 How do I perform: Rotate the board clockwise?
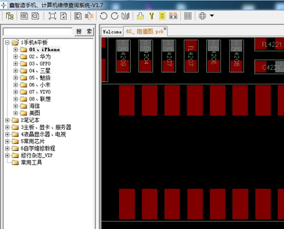tap(115, 16)
